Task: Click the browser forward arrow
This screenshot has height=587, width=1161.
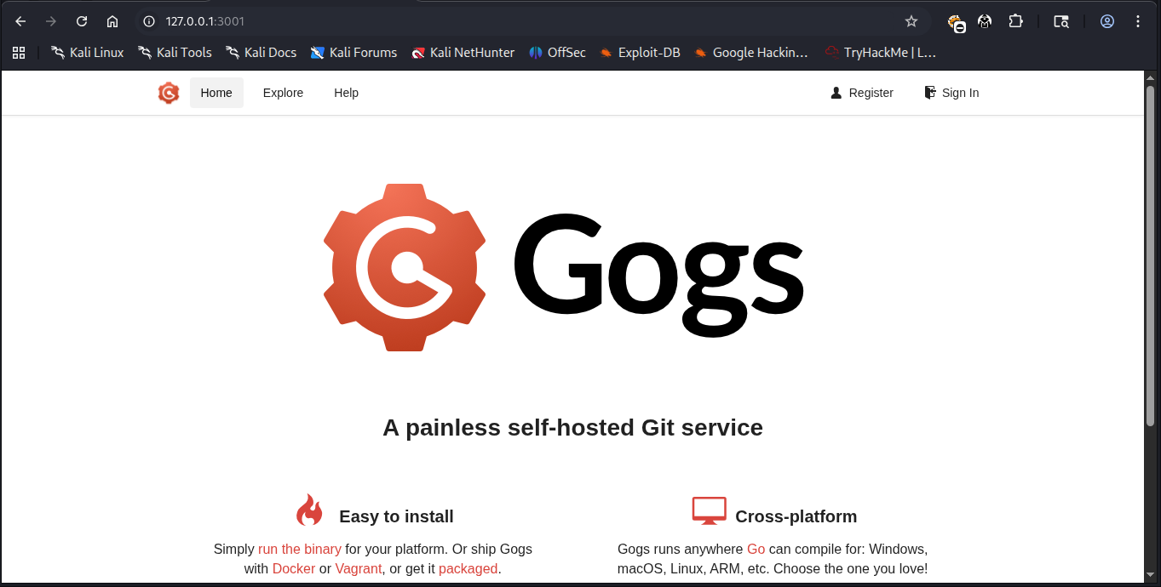Action: [51, 21]
